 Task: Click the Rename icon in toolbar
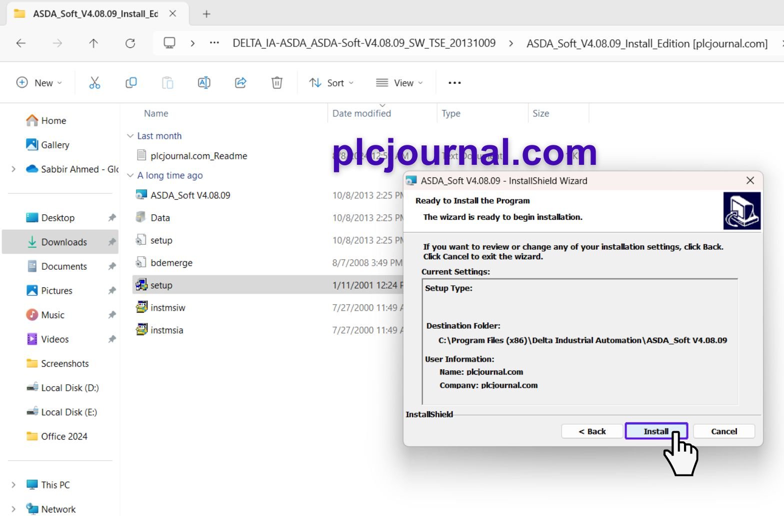coord(204,83)
